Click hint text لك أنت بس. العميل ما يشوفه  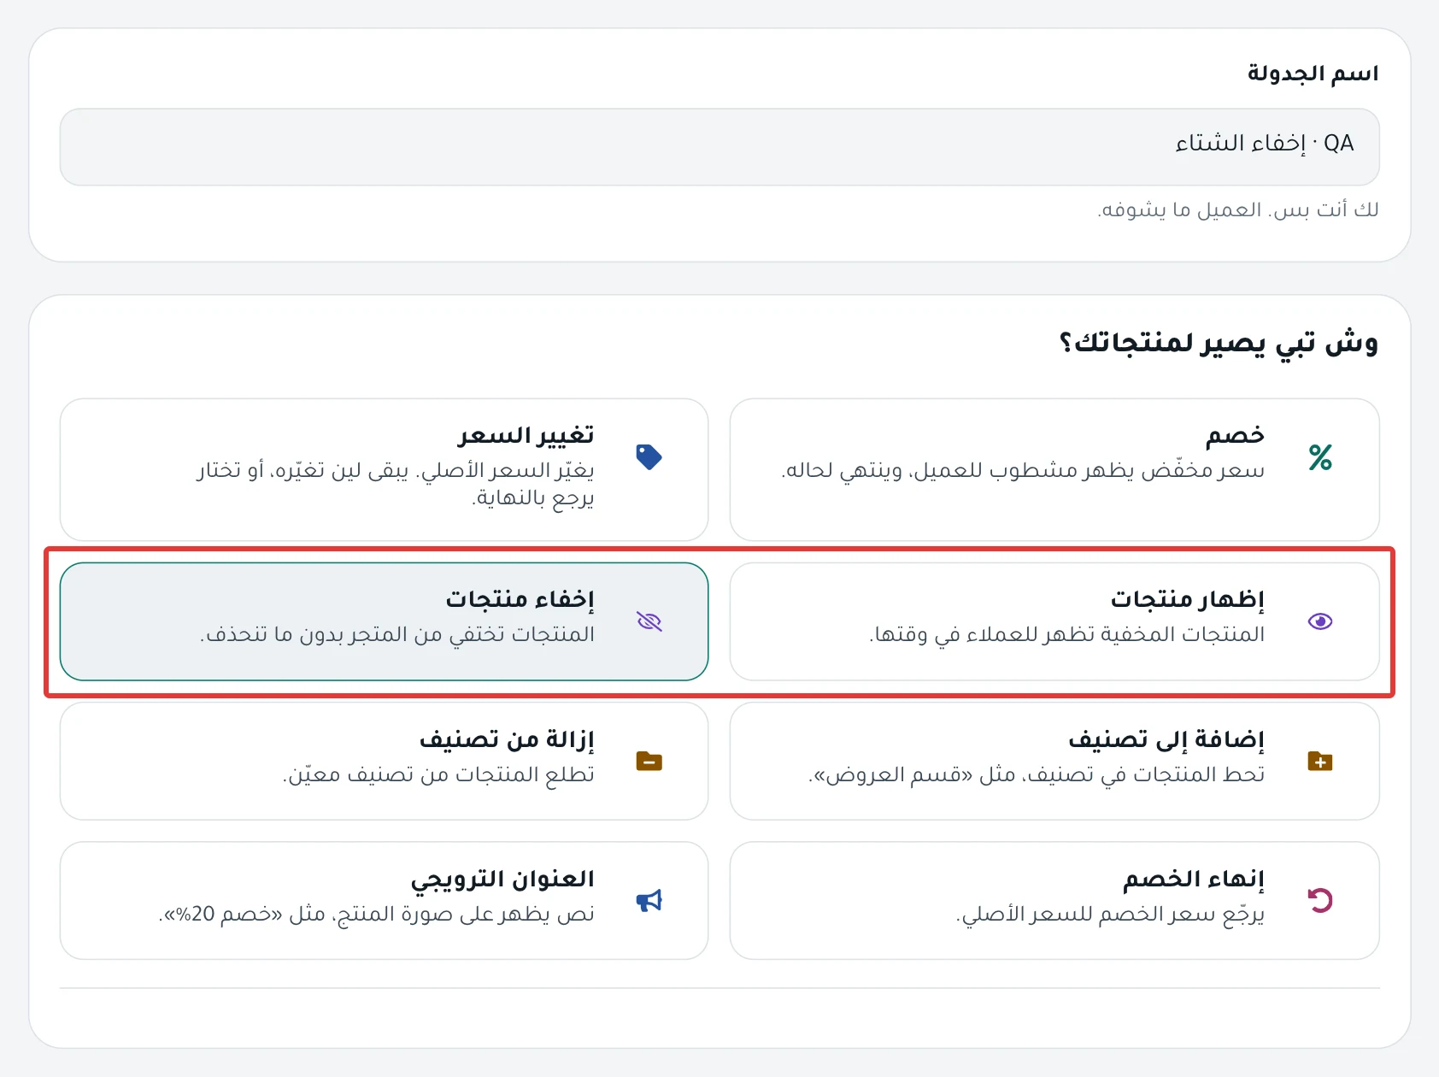1238,209
